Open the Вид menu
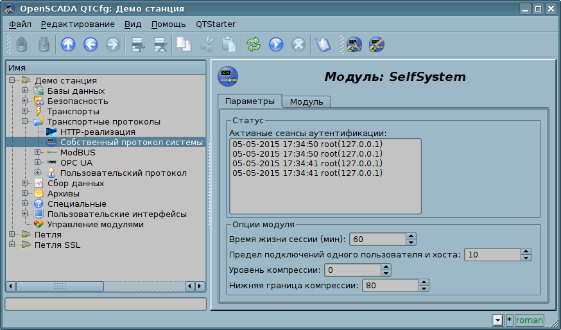Viewport: 561px width, 330px height. pyautogui.click(x=133, y=24)
